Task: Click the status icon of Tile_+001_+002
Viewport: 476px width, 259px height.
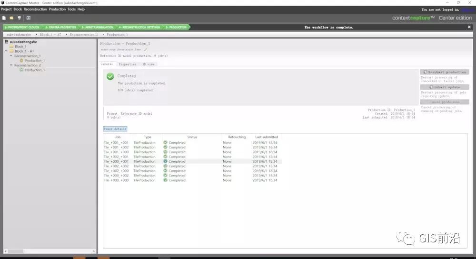Action: pos(165,148)
